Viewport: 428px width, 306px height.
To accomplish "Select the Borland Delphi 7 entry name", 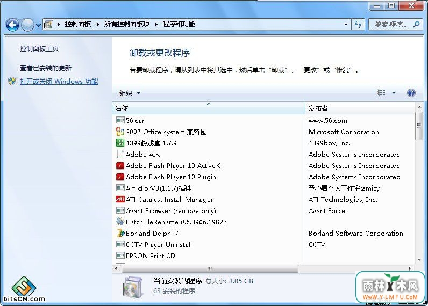I will (x=152, y=233).
